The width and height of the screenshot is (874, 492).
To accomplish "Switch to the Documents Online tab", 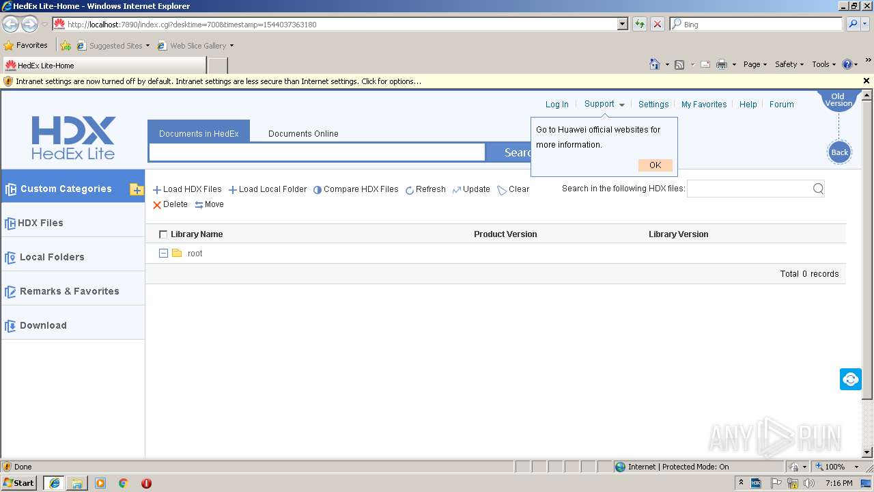I will (303, 133).
